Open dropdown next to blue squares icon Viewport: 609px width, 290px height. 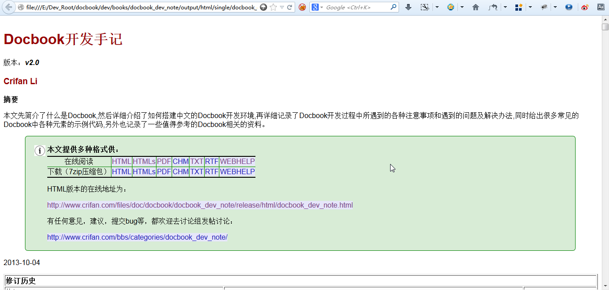tap(530, 7)
